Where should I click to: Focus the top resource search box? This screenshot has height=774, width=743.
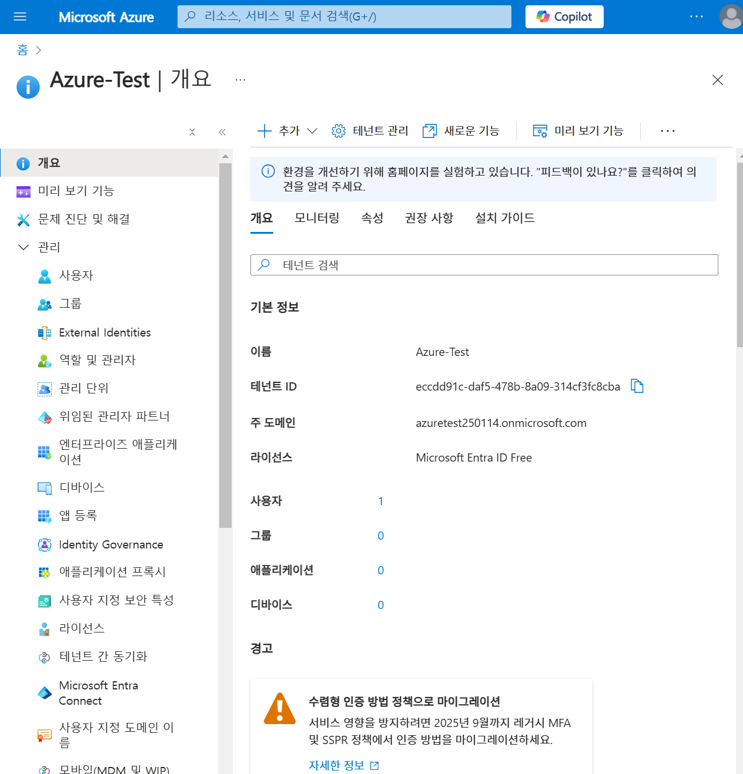click(344, 16)
